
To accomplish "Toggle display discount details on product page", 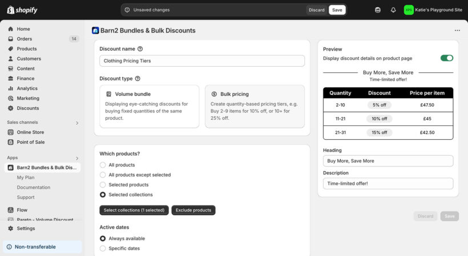I will (446, 58).
